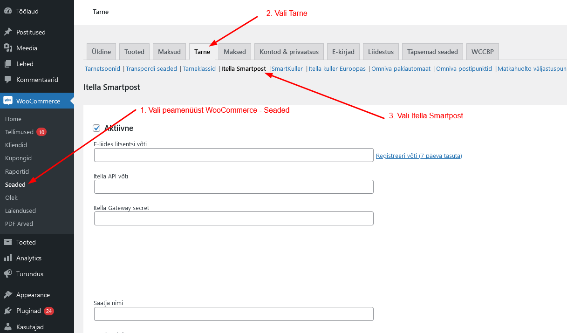The image size is (567, 333).
Task: Open the Kontod & privaatsus tab
Action: [x=289, y=52]
